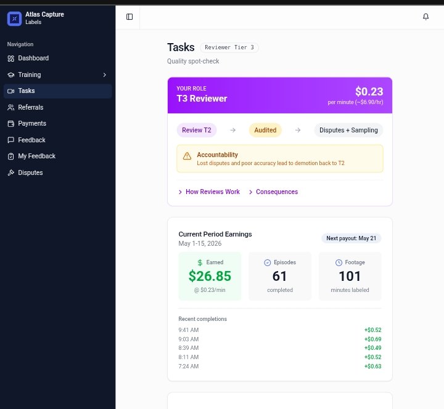
Task: Click the 8:11 AM completion row
Action: pos(280,357)
